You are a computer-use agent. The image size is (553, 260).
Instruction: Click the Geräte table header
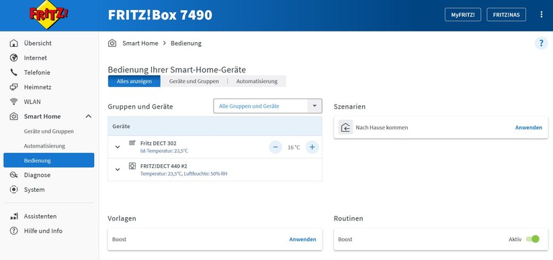click(215, 126)
